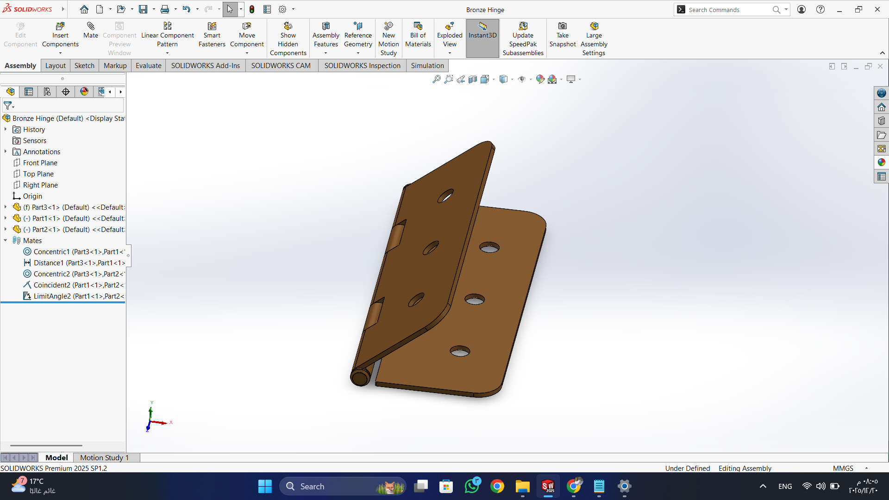Image resolution: width=889 pixels, height=500 pixels.
Task: Click the Home icon in title bar
Action: pyautogui.click(x=84, y=9)
